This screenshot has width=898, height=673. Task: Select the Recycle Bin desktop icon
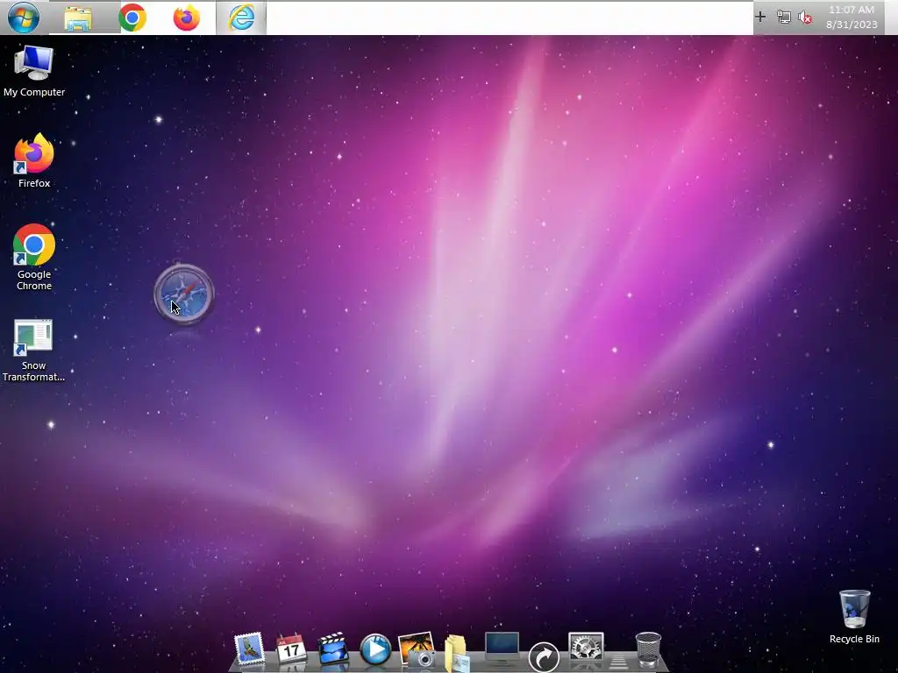click(854, 617)
